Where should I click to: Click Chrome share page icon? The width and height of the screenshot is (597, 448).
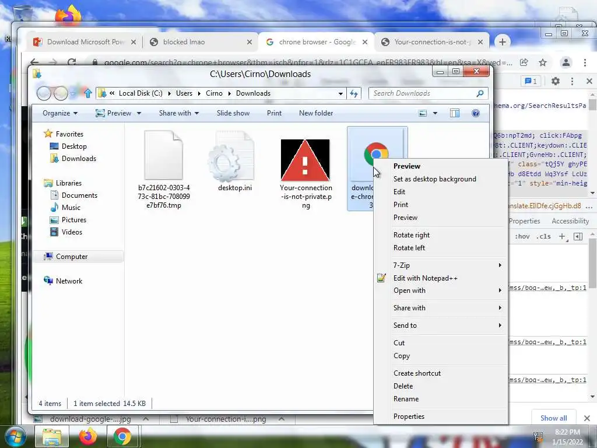tap(524, 62)
